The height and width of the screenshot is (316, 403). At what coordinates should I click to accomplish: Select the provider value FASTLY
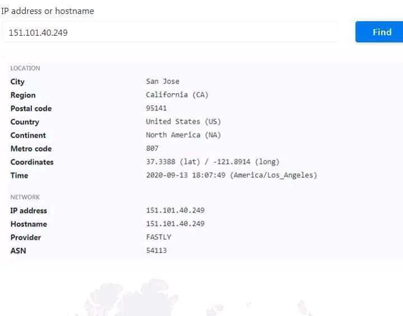pos(158,237)
